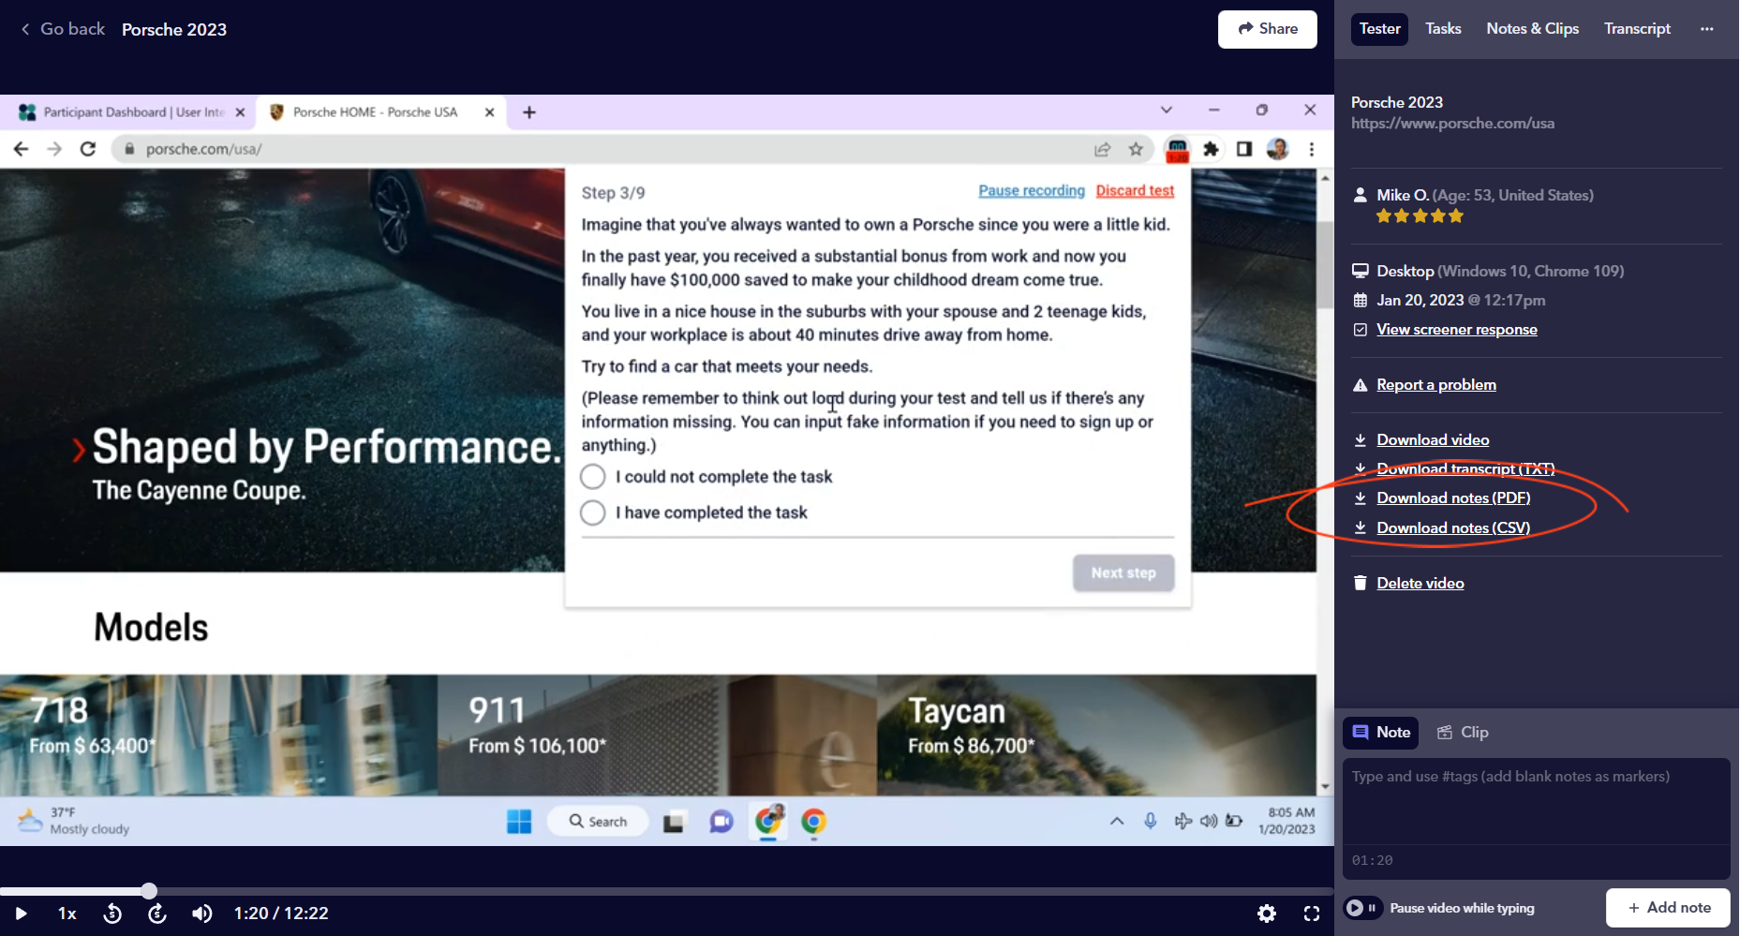Enter fullscreen video mode
Screen dimensions: 1740x936
pos(1312,914)
